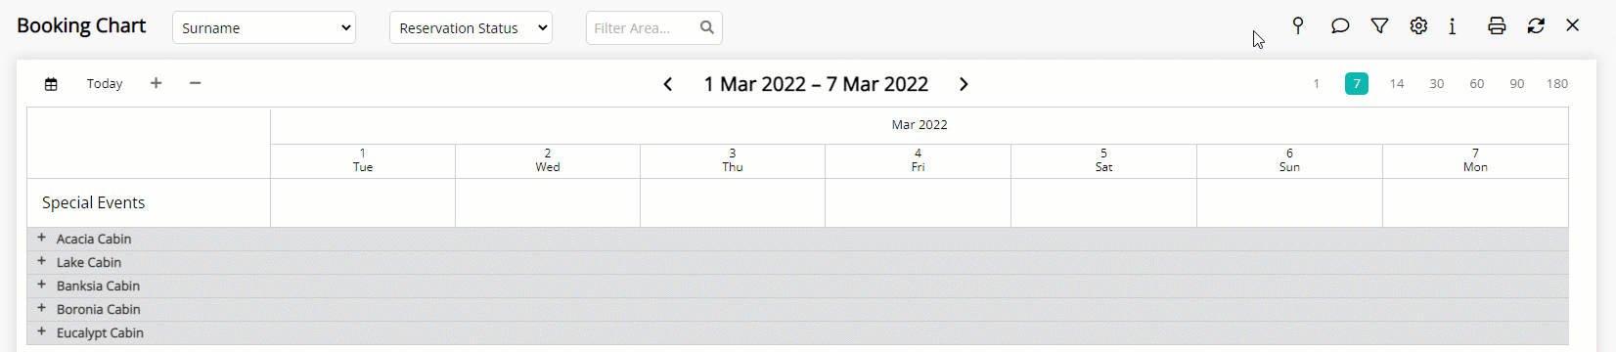This screenshot has width=1616, height=352.
Task: Go to next week with right chevron
Action: click(964, 84)
